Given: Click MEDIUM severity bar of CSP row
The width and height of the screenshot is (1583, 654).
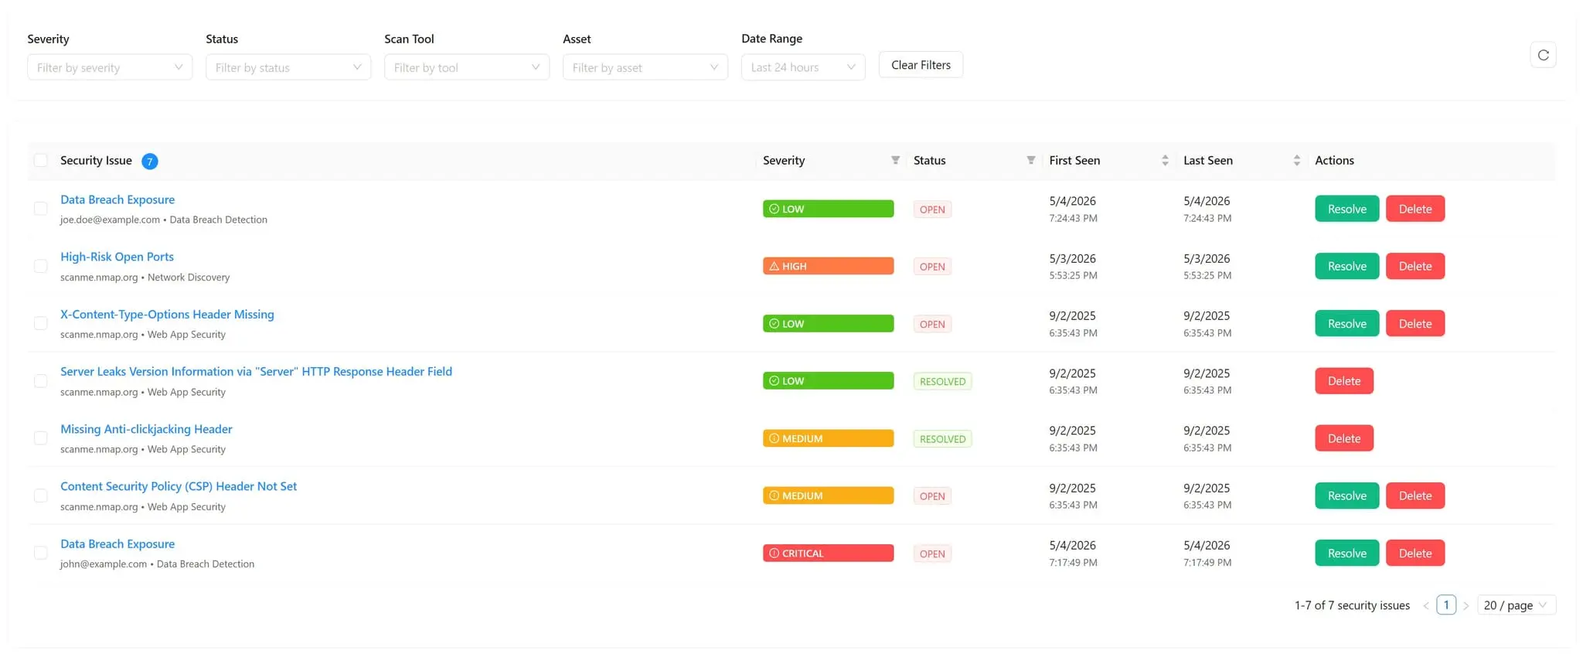Looking at the screenshot, I should coord(828,496).
